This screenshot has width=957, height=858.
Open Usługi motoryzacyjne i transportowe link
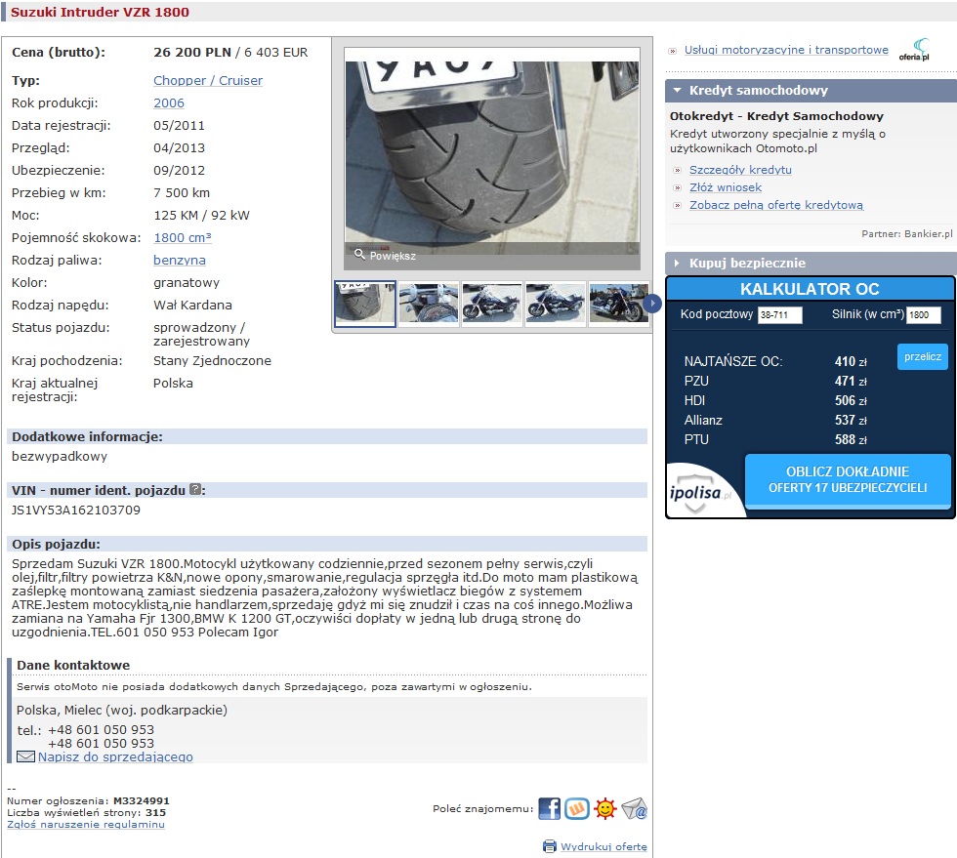point(786,50)
